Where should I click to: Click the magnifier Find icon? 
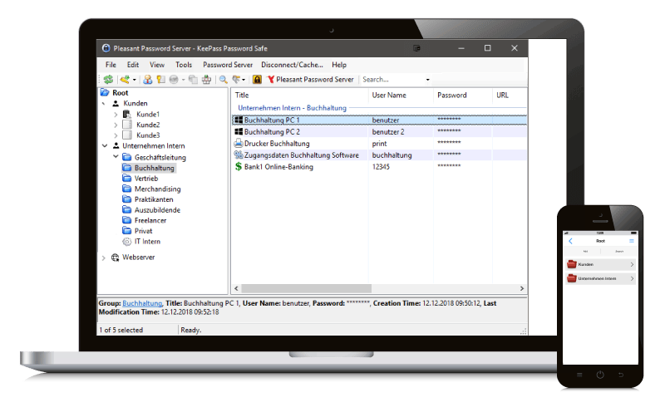click(223, 79)
